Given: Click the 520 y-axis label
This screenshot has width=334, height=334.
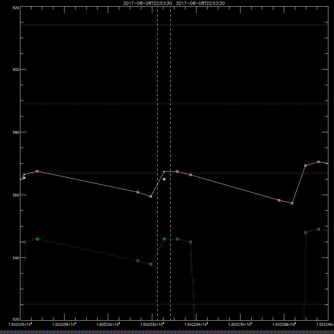Looking at the screenshot, I should [x=16, y=320].
